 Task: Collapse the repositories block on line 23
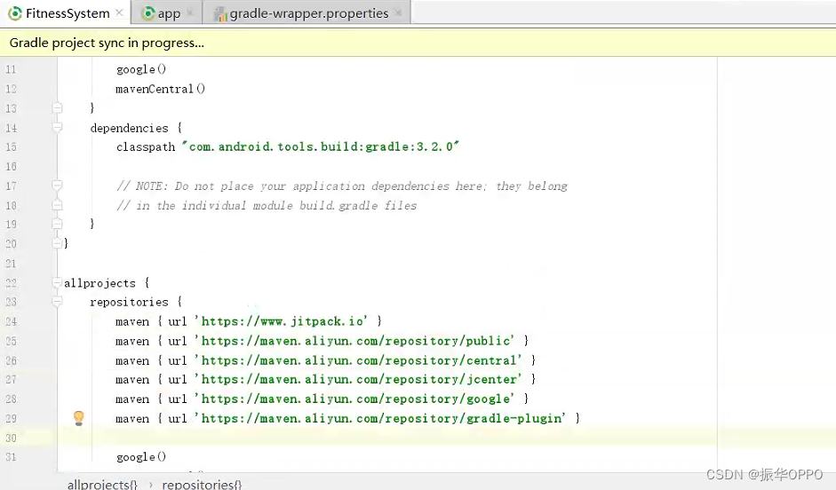[x=58, y=302]
